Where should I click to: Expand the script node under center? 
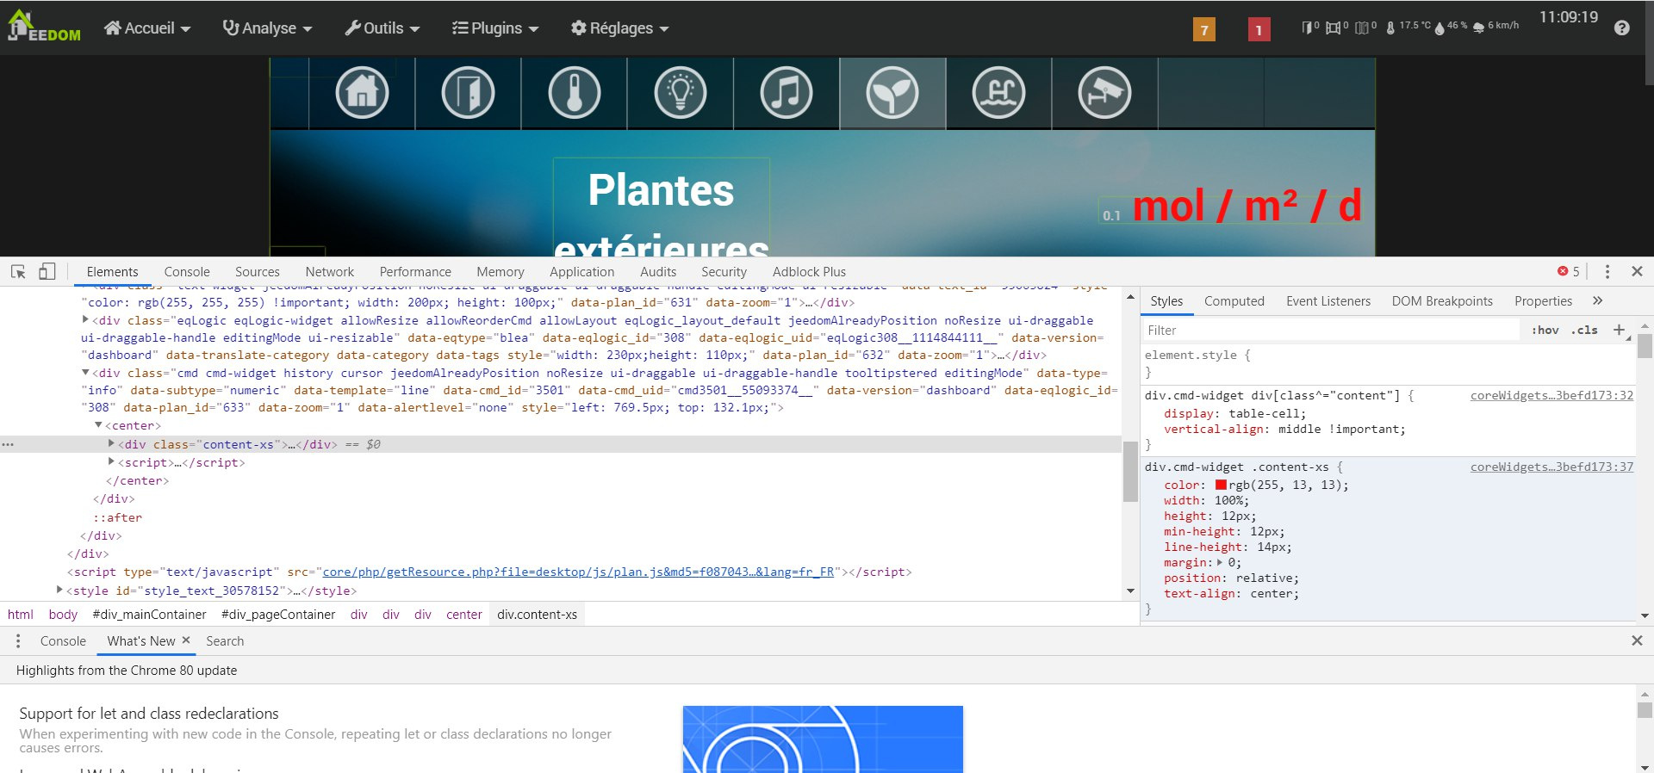coord(111,462)
